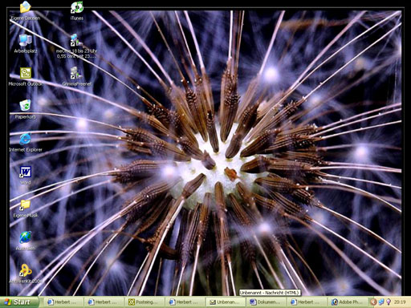
Task: Select the Word shortcut on the desktop
Action: [26, 175]
